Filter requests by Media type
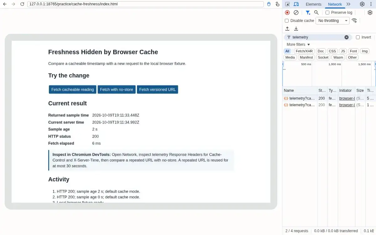Screen dimensions: 376x235 coord(290,57)
